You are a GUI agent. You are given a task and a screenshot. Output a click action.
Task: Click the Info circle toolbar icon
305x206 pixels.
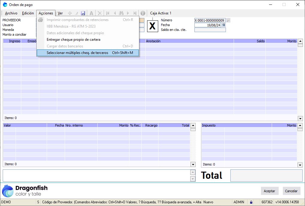(143, 13)
